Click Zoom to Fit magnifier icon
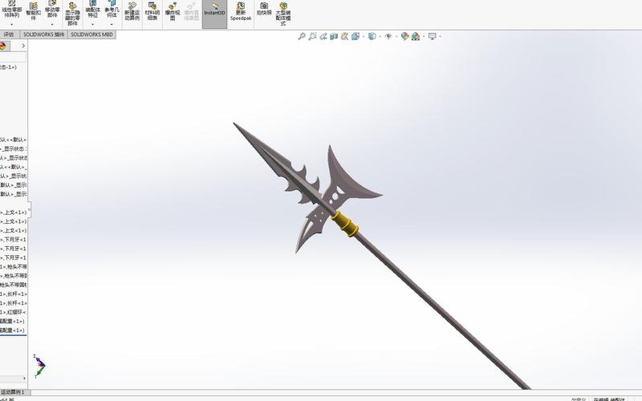 [x=303, y=36]
